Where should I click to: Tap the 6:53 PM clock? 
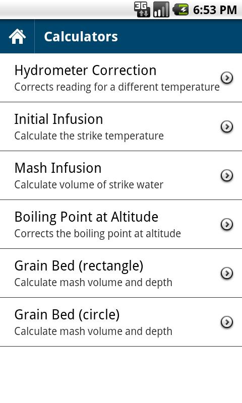[x=215, y=10]
